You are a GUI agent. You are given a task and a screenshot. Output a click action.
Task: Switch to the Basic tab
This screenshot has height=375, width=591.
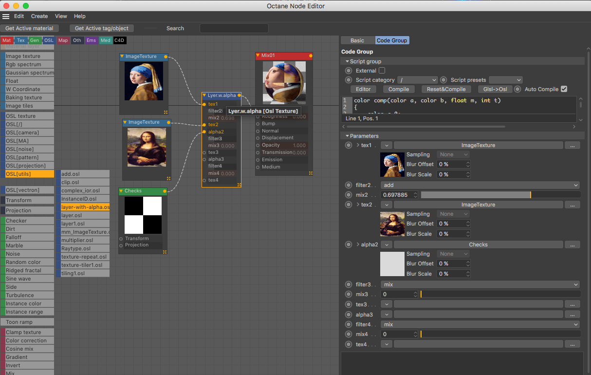[x=357, y=40]
